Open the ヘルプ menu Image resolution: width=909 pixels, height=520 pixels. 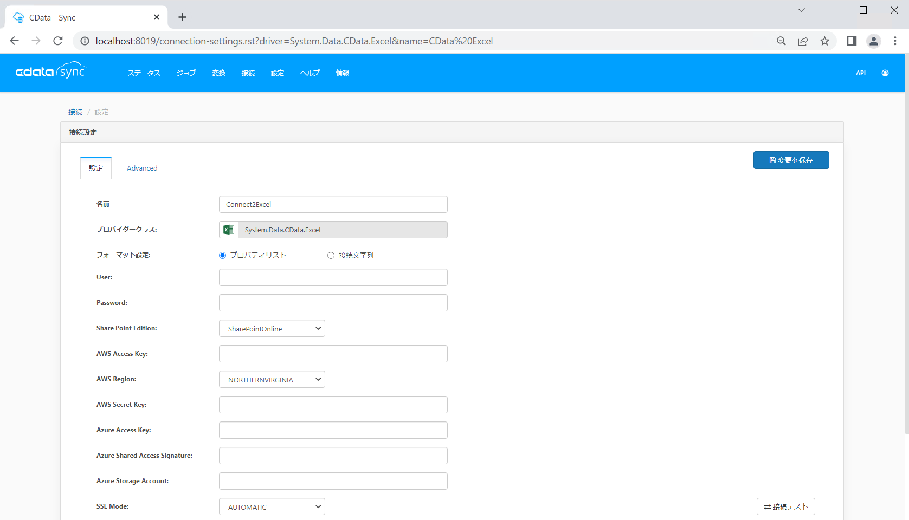click(x=310, y=73)
